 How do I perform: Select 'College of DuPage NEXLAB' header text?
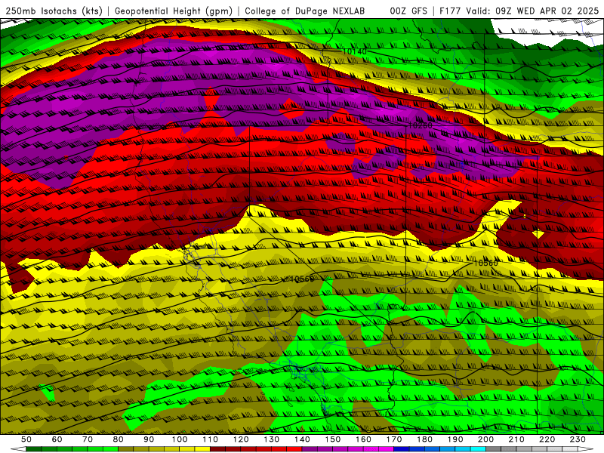[x=305, y=11]
